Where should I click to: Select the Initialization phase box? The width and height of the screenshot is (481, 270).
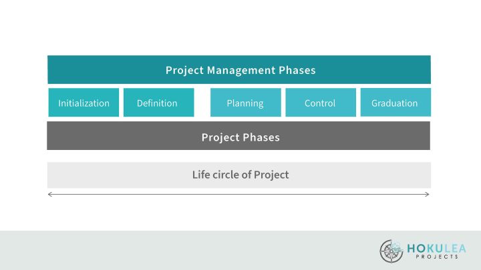click(84, 103)
